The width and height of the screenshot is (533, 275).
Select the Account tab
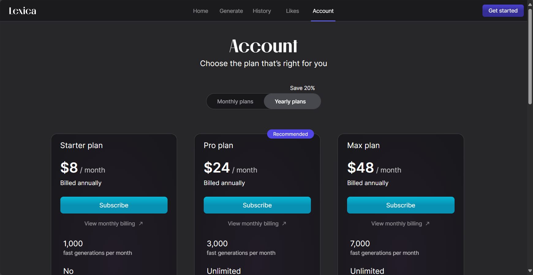click(323, 11)
